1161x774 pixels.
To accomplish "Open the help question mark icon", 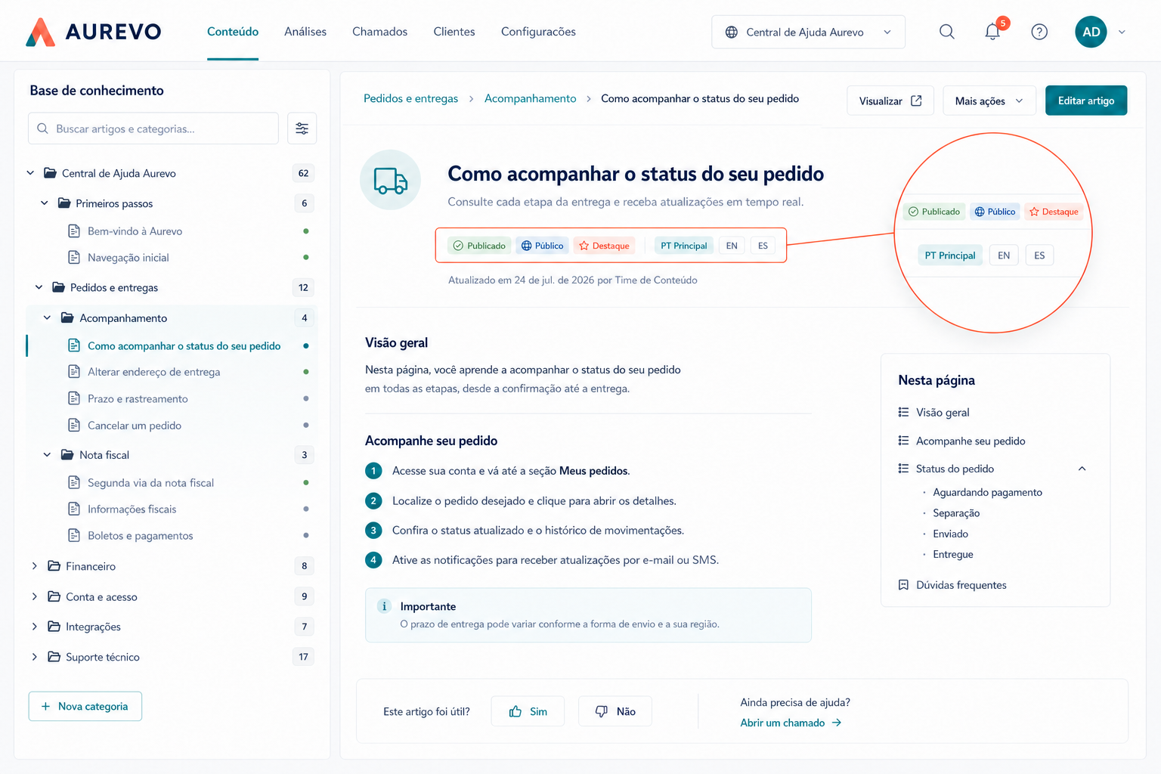I will point(1039,32).
